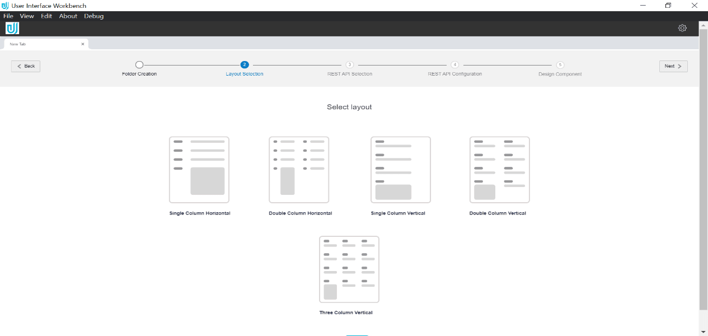
Task: Open the settings gear icon
Action: 682,27
